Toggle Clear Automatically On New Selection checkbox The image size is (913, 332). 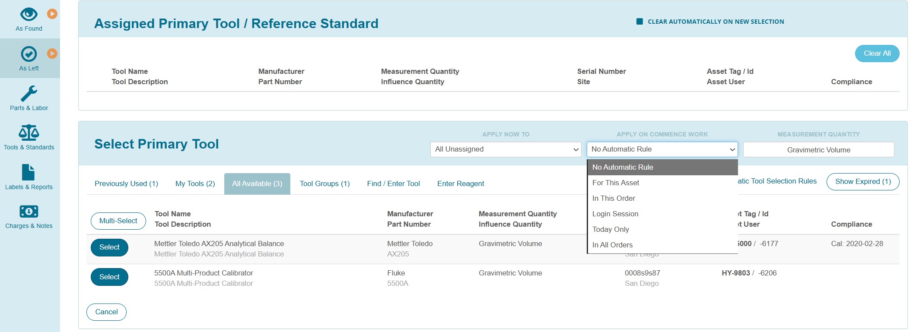639,22
